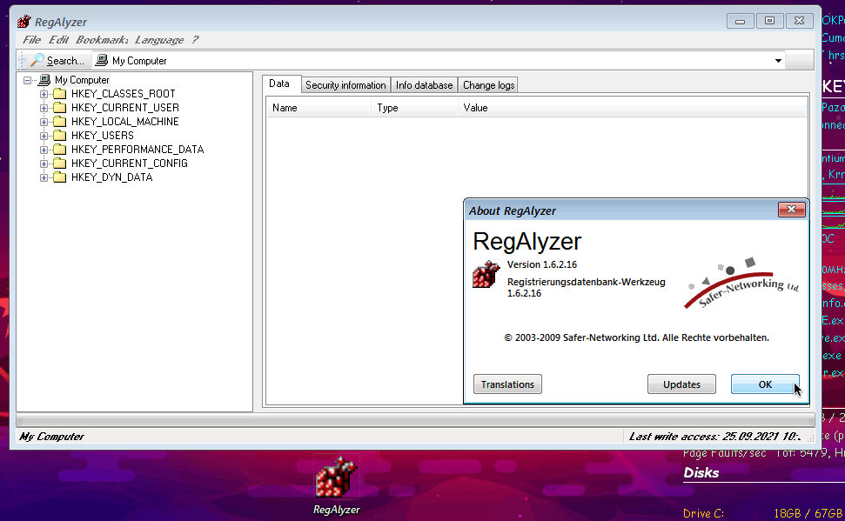Image resolution: width=845 pixels, height=521 pixels.
Task: Sort by the Value column header
Action: coord(633,108)
